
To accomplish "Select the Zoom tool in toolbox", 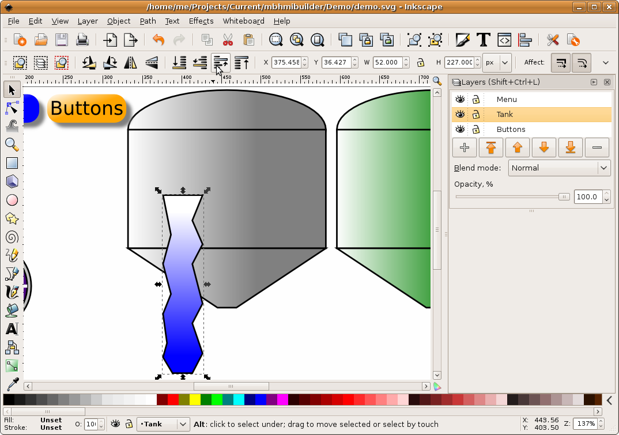I will tap(12, 144).
